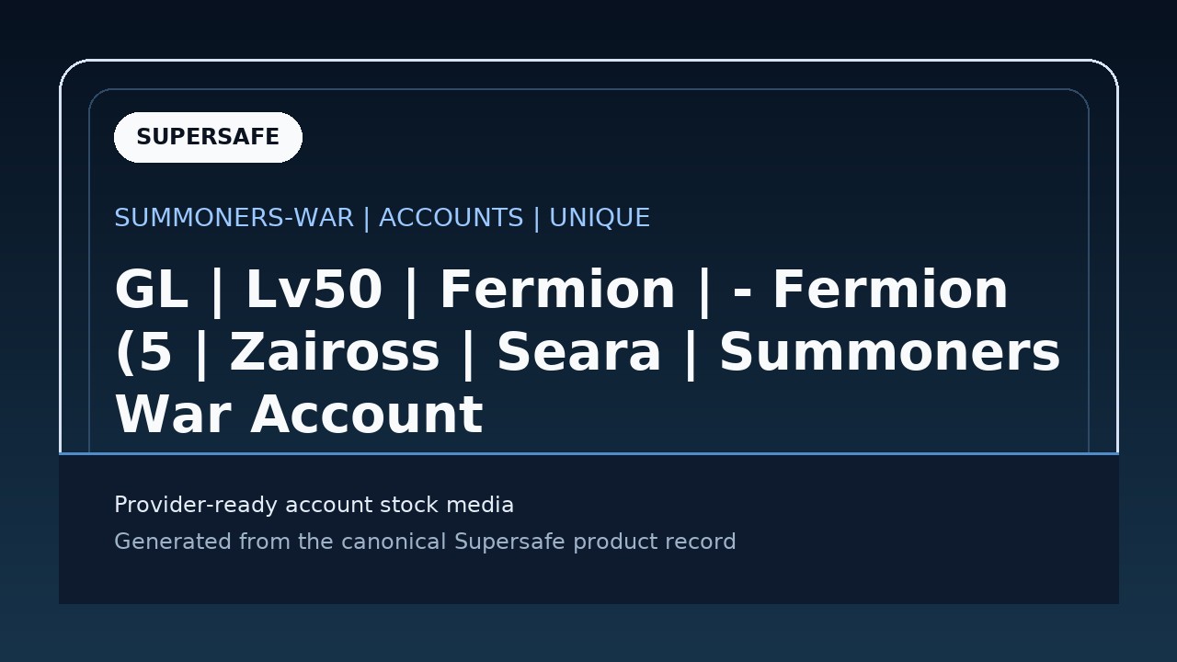Select the '(5' text in the title
The image size is (1177, 662).
[x=143, y=353]
